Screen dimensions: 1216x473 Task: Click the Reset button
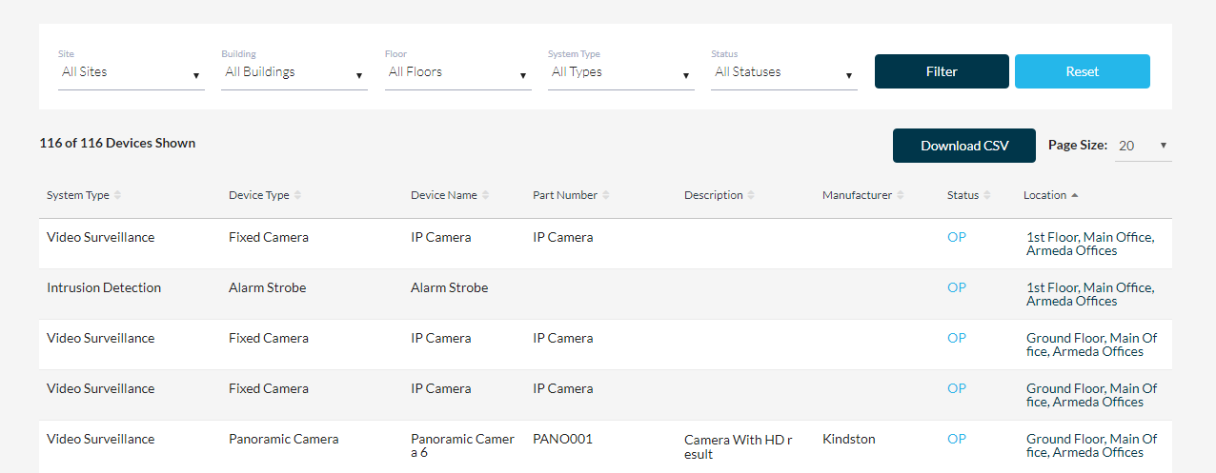click(1083, 71)
